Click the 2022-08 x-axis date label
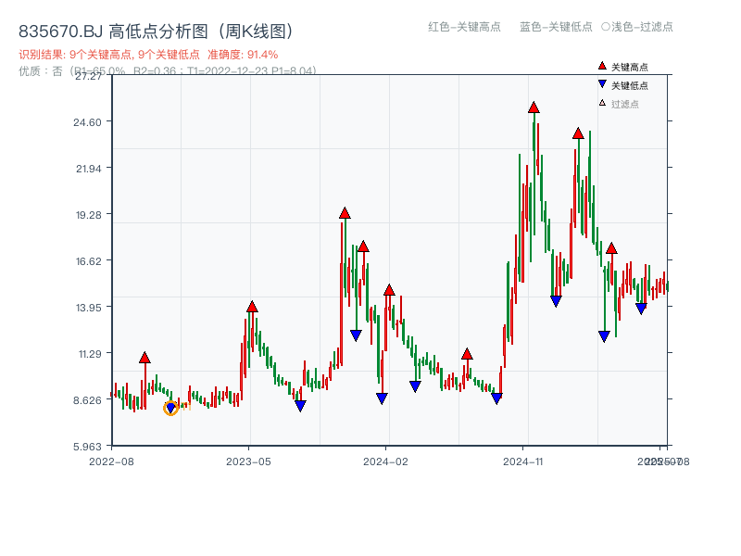Image resolution: width=741 pixels, height=556 pixels. click(110, 460)
